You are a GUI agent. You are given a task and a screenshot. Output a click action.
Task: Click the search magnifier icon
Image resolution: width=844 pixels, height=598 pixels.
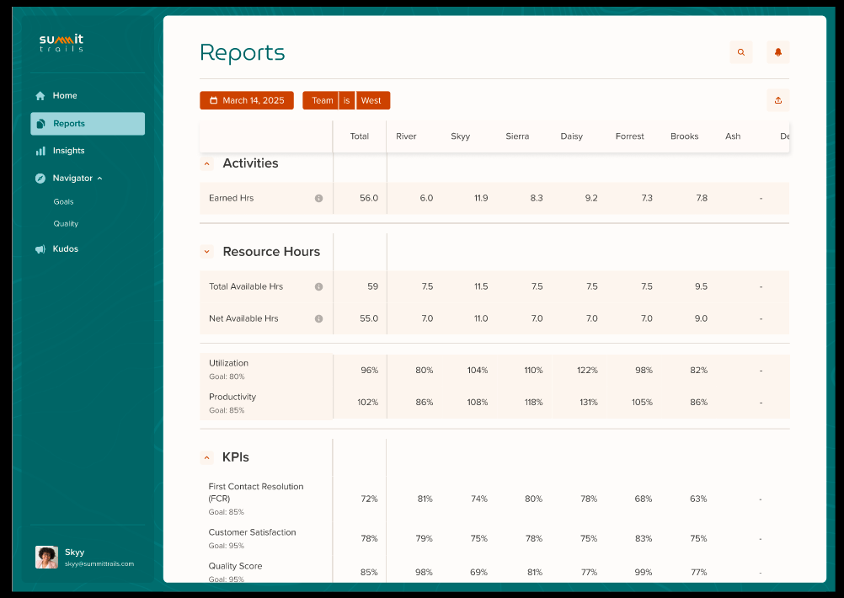tap(741, 52)
